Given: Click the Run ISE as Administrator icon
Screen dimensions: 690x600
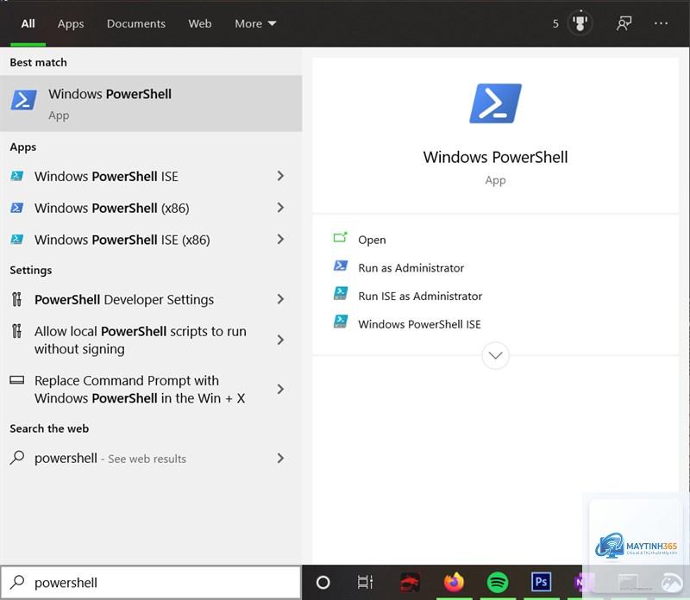Looking at the screenshot, I should point(341,293).
